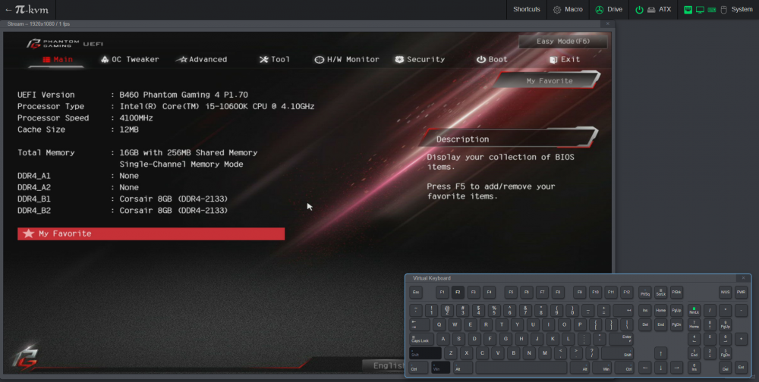Click the numpad plus key
This screenshot has width=759, height=382.
point(741,339)
